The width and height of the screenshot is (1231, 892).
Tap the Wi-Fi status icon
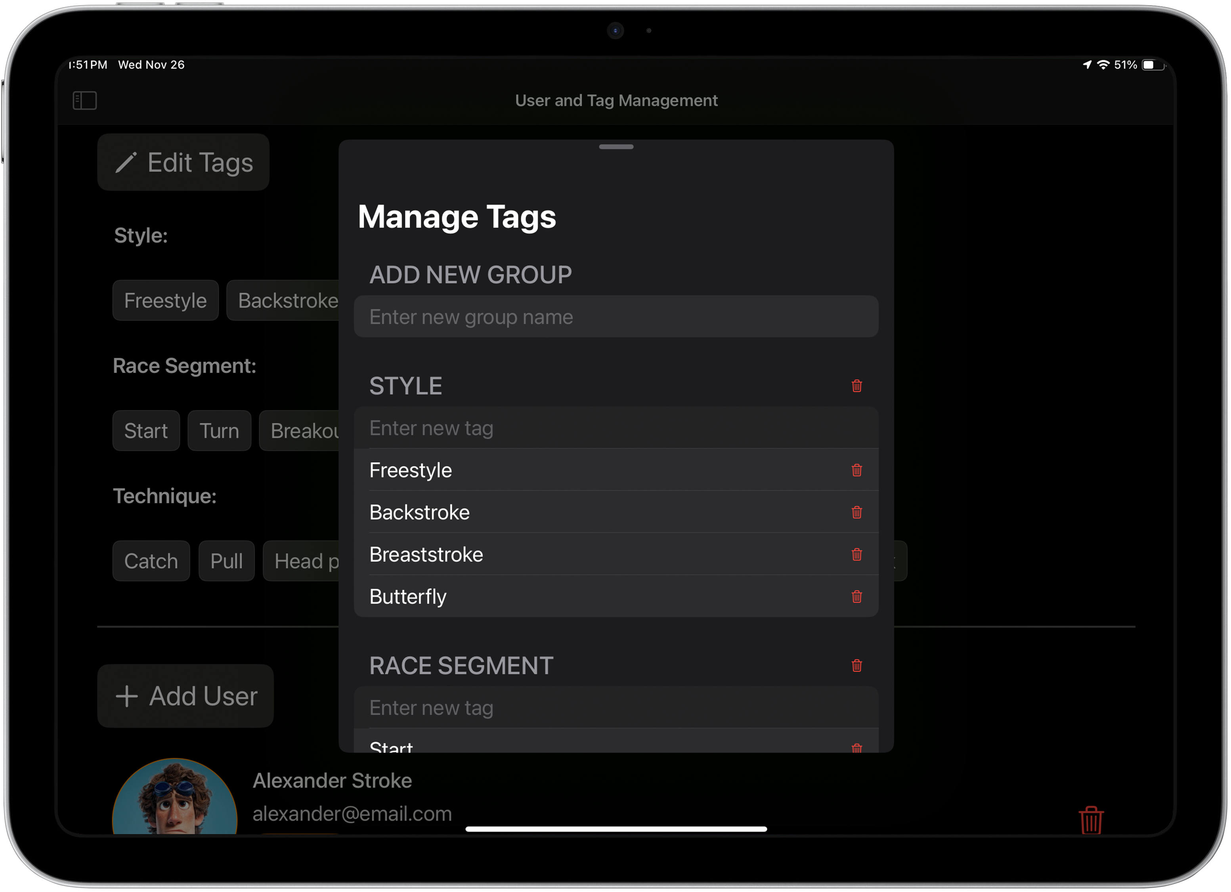[1103, 65]
